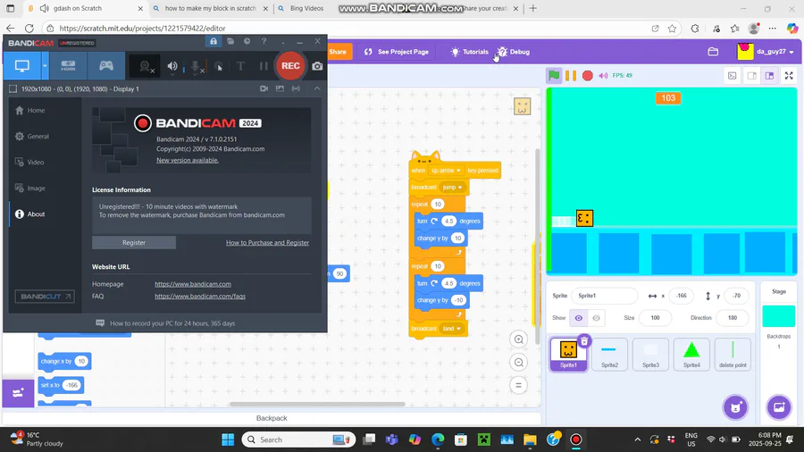
Task: Open Bandicam scheduled recording clock icon
Action: click(x=247, y=41)
